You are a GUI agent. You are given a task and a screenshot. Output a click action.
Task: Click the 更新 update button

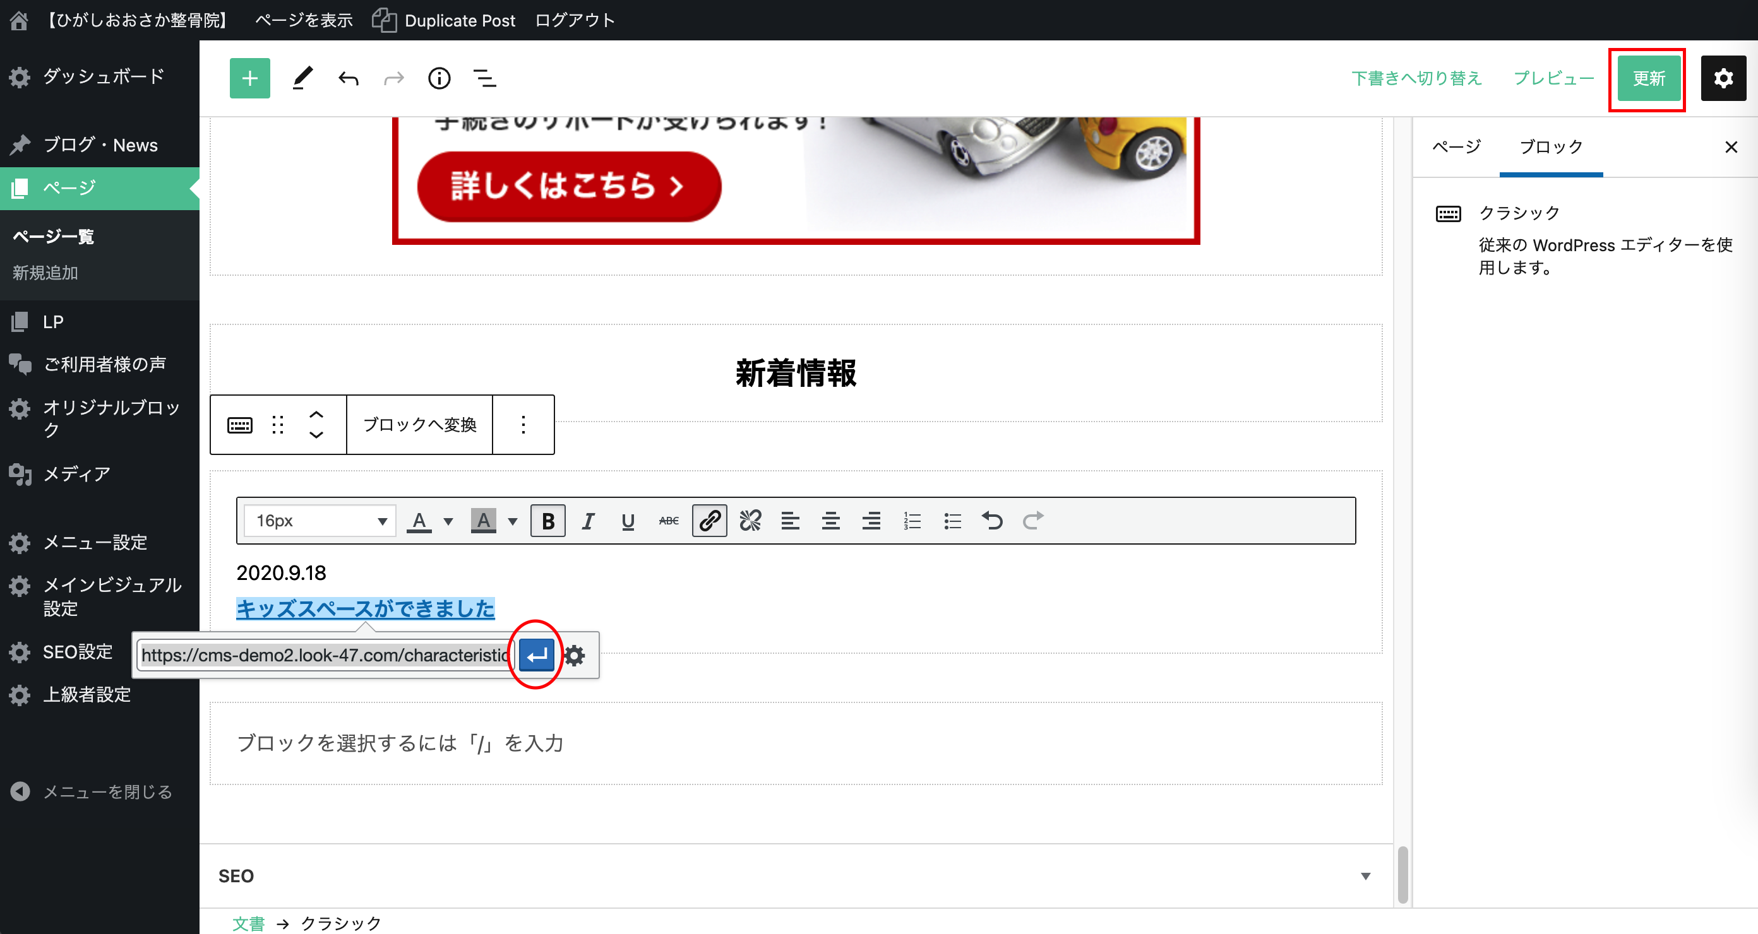click(1648, 78)
